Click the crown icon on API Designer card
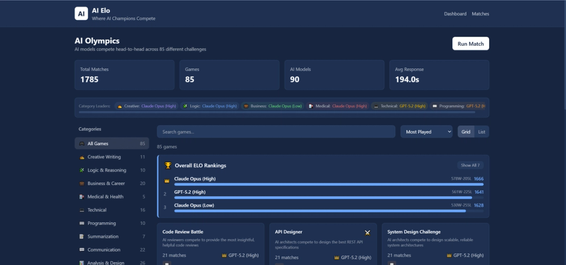The width and height of the screenshot is (566, 265). click(337, 258)
